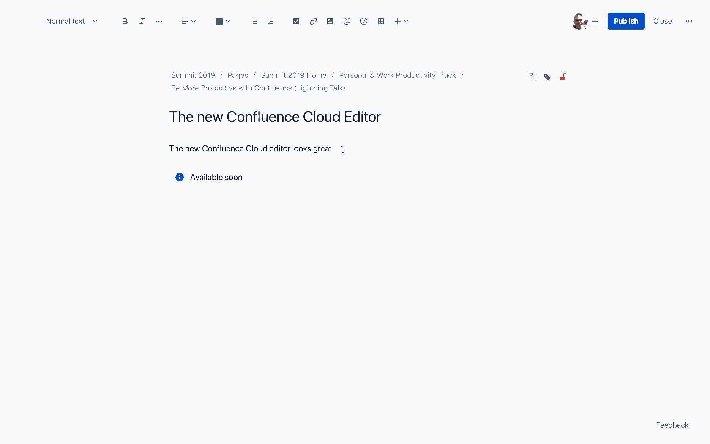This screenshot has width=710, height=444.
Task: Toggle bold formatting
Action: [x=125, y=21]
